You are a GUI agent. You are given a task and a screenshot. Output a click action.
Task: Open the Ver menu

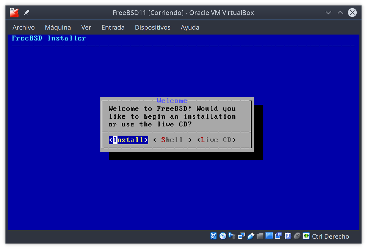(x=86, y=27)
